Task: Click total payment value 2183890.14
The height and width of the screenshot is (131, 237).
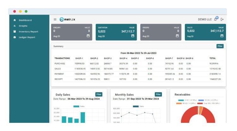Action: coord(215,74)
